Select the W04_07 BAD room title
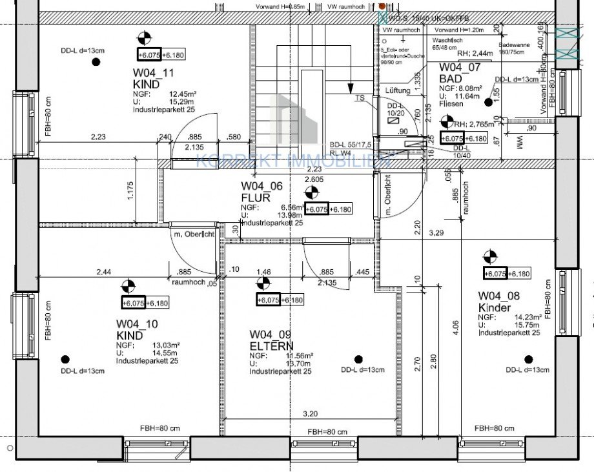The image size is (594, 472). point(460,73)
